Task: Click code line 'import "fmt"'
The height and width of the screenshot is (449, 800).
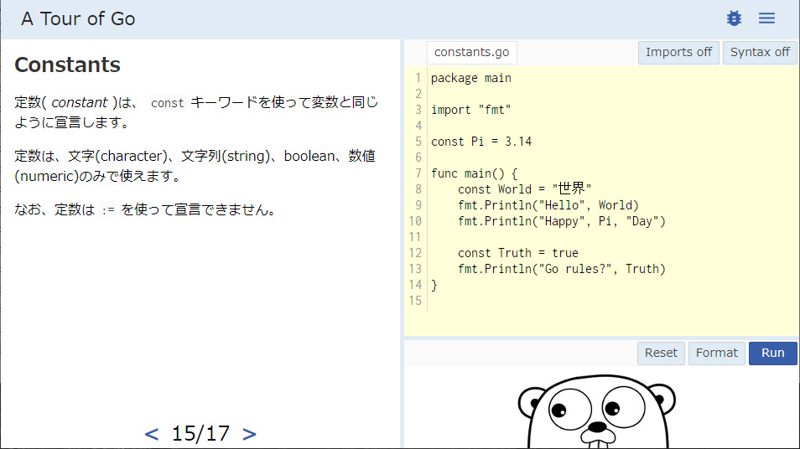Action: (x=471, y=110)
